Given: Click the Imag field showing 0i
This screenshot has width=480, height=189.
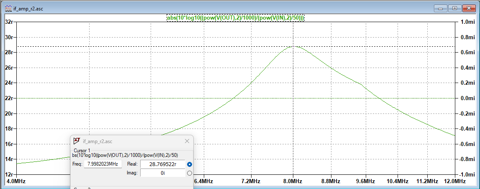Looking at the screenshot, I should (x=162, y=173).
